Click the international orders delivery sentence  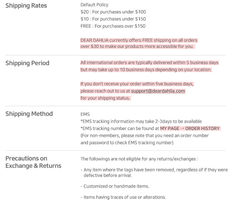pos(149,63)
